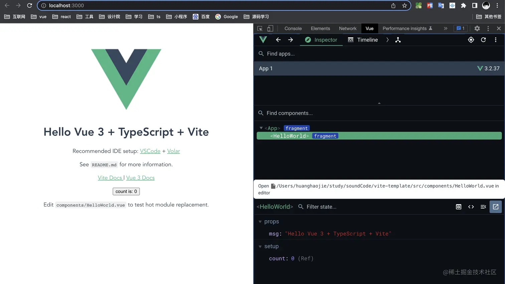The image size is (505, 284).
Task: Open the react bookmarks folder
Action: 61,17
